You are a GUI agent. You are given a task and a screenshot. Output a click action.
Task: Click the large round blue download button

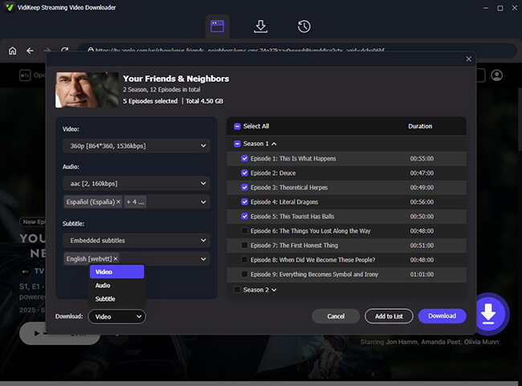point(487,314)
